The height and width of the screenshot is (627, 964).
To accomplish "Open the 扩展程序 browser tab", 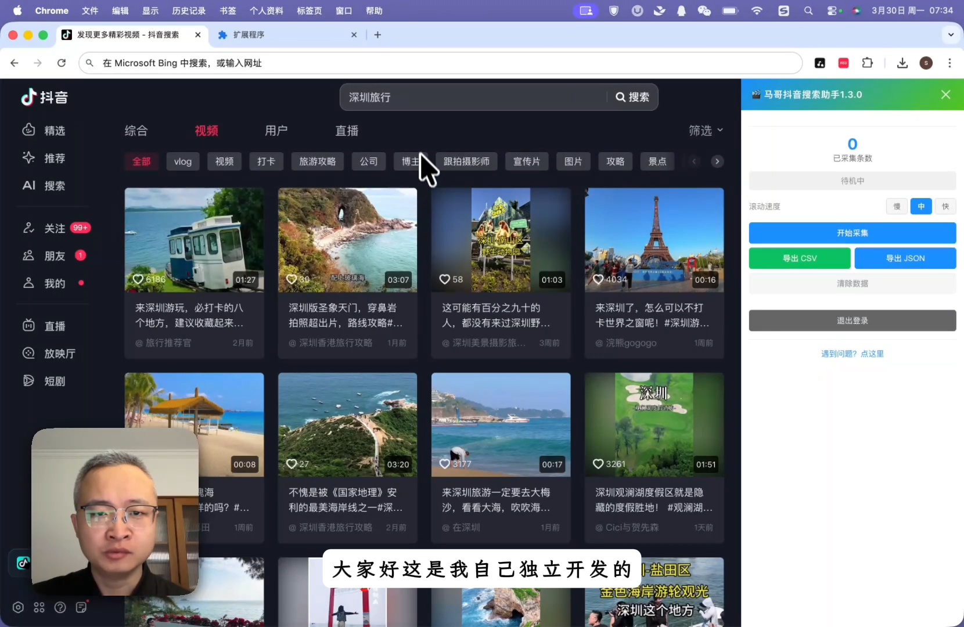I will click(x=287, y=35).
